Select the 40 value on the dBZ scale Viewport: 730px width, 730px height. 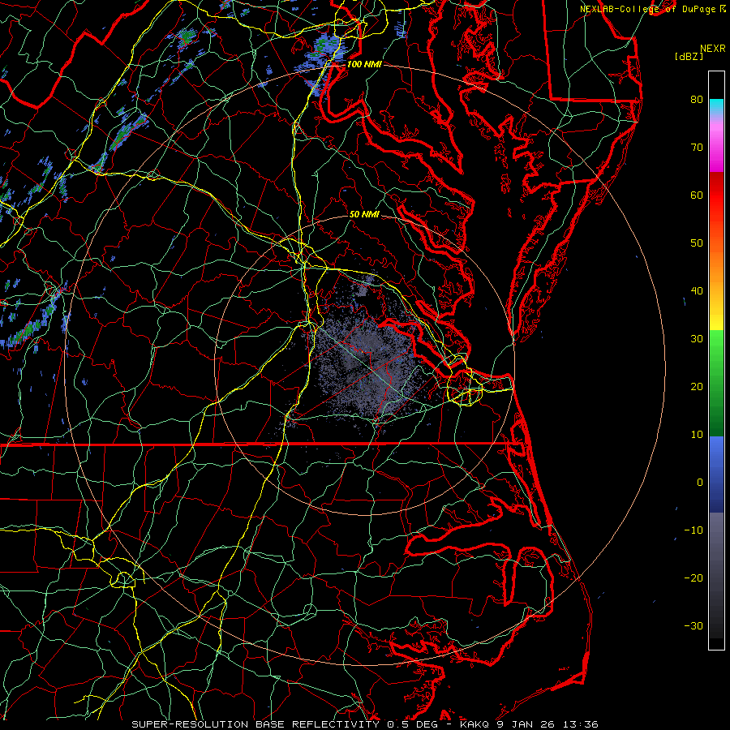click(697, 291)
